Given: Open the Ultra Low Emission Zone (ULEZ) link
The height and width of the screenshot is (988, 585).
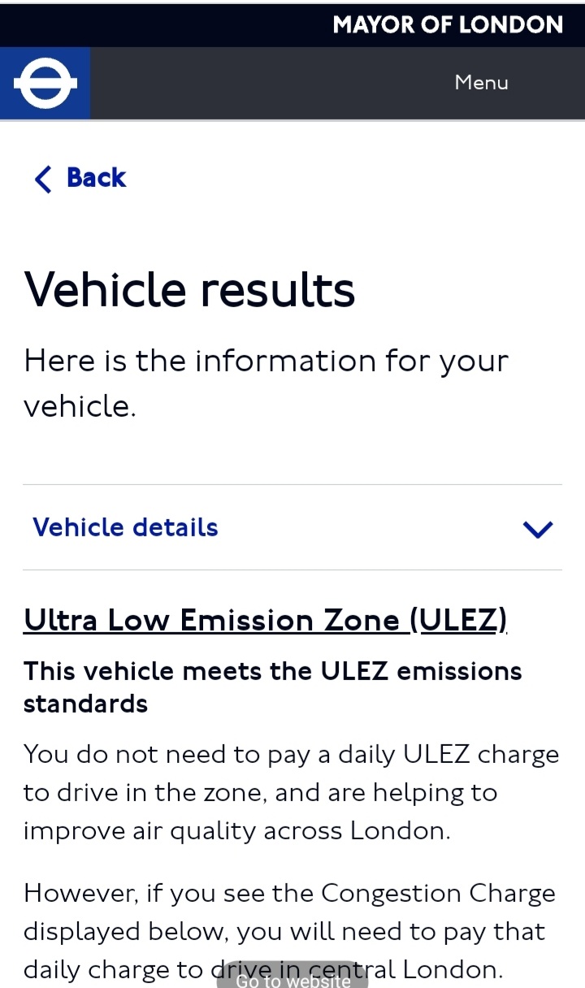Looking at the screenshot, I should click(265, 620).
